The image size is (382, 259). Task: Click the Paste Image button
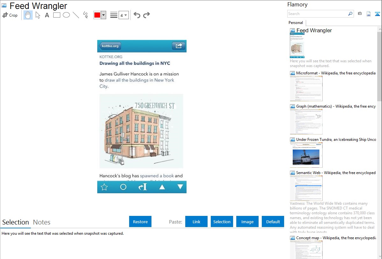pos(247,222)
